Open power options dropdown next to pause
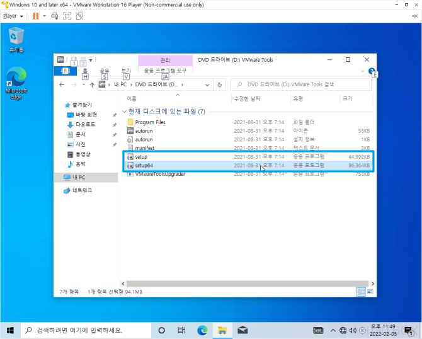This screenshot has height=339, width=422. click(x=45, y=16)
